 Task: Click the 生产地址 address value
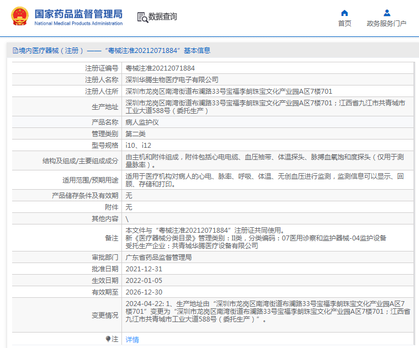click(266, 107)
